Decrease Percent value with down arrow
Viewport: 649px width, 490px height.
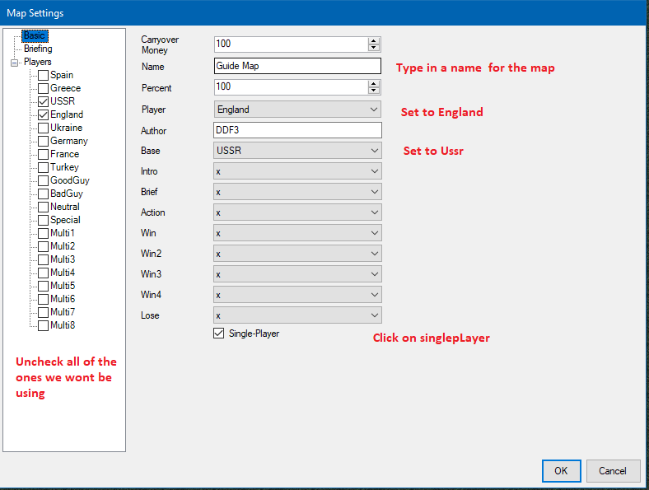click(374, 91)
